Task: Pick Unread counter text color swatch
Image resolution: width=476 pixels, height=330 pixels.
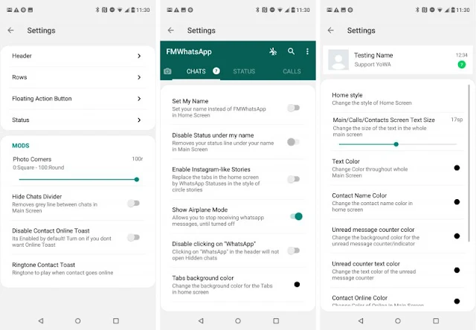Action: tap(457, 271)
